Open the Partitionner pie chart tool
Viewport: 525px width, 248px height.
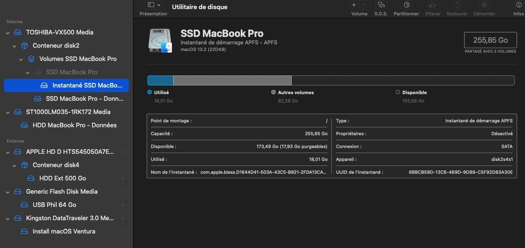pos(406,5)
